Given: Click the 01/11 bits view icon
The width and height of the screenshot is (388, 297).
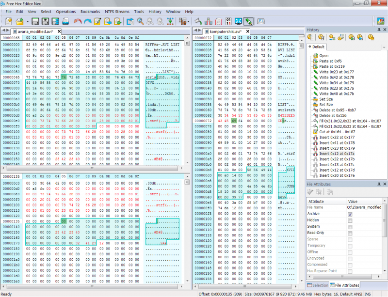Looking at the screenshot, I should click(228, 21).
